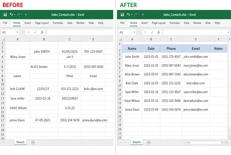231x155 pixels.
Task: Open the Review tab in BEFORE window
Action: point(80,23)
